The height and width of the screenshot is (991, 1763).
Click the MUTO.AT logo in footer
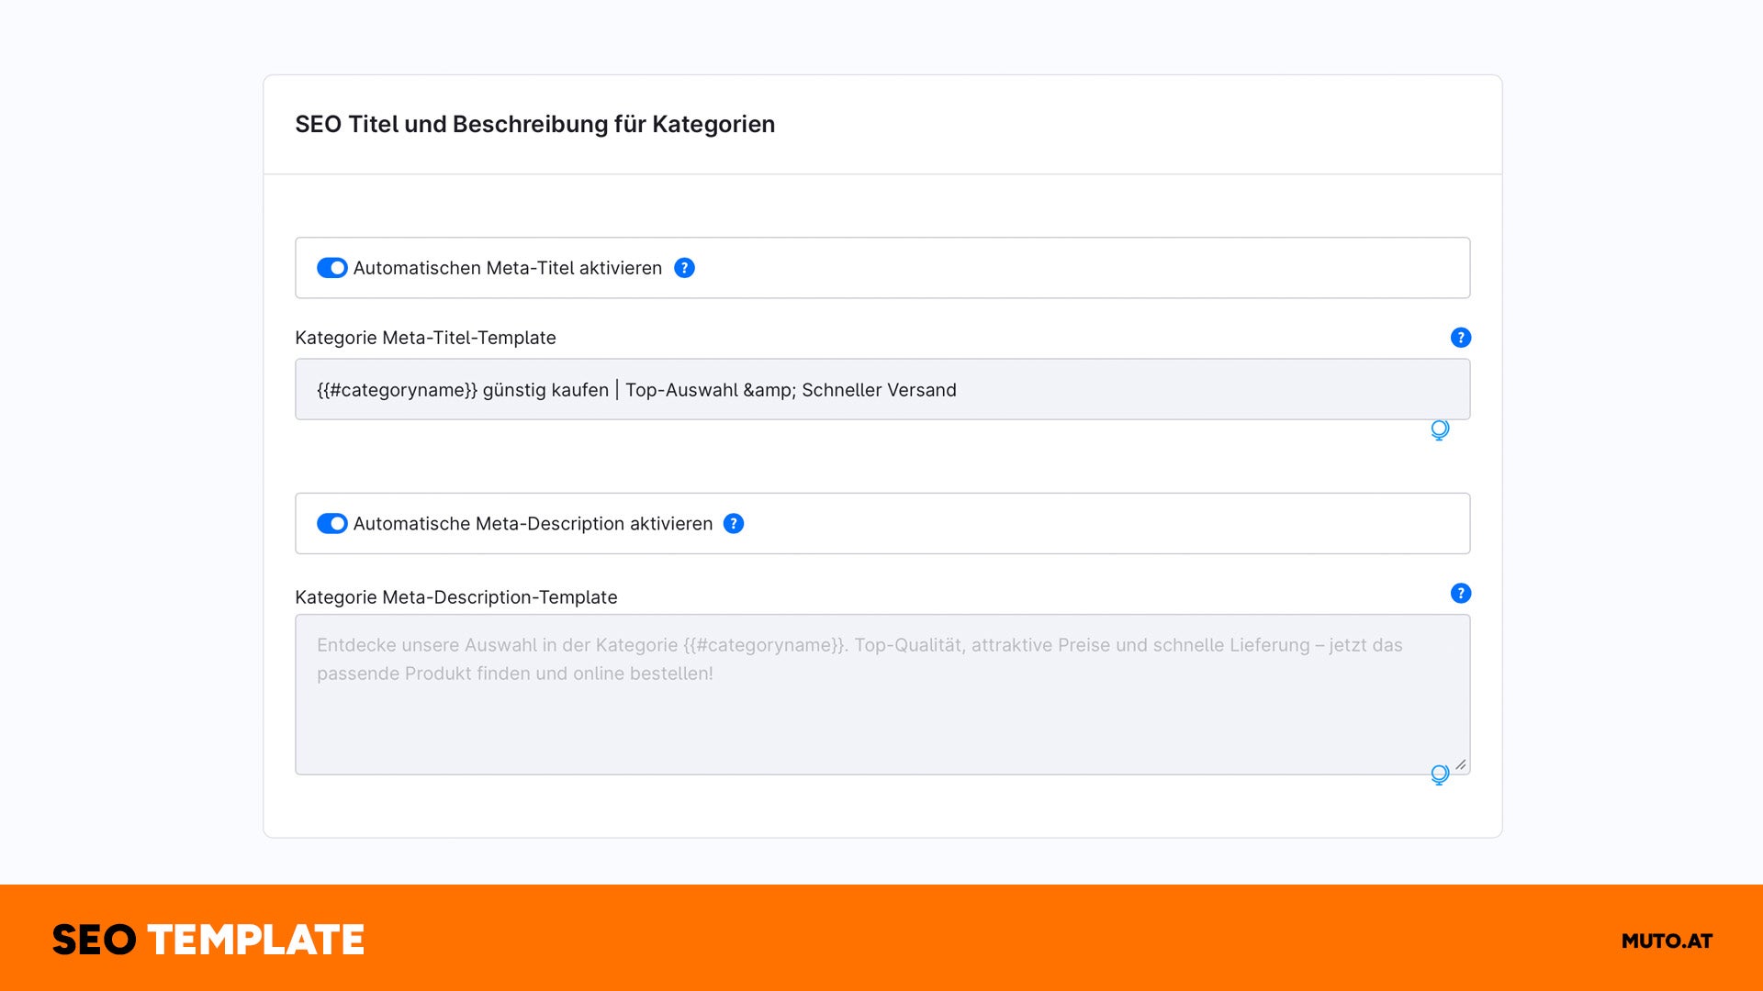(1667, 941)
